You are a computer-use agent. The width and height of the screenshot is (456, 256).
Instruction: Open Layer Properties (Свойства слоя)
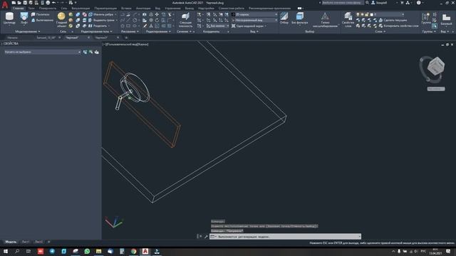coord(348,20)
